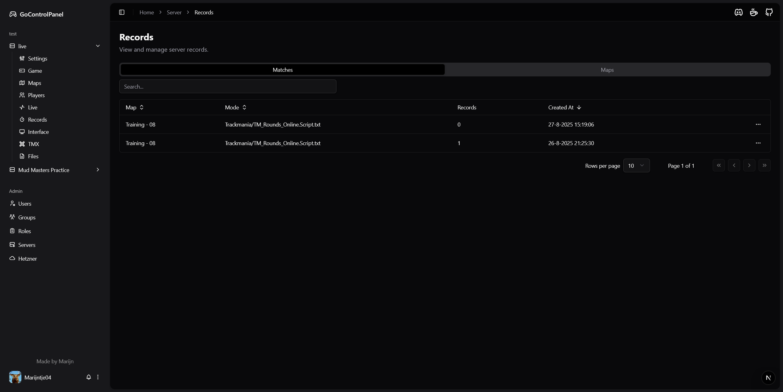
Task: Open actions menu for 27-8-2025 match
Action: tap(758, 124)
